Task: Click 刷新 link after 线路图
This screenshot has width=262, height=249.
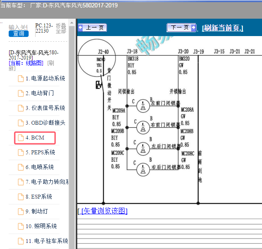Action: pyautogui.click(x=32, y=66)
